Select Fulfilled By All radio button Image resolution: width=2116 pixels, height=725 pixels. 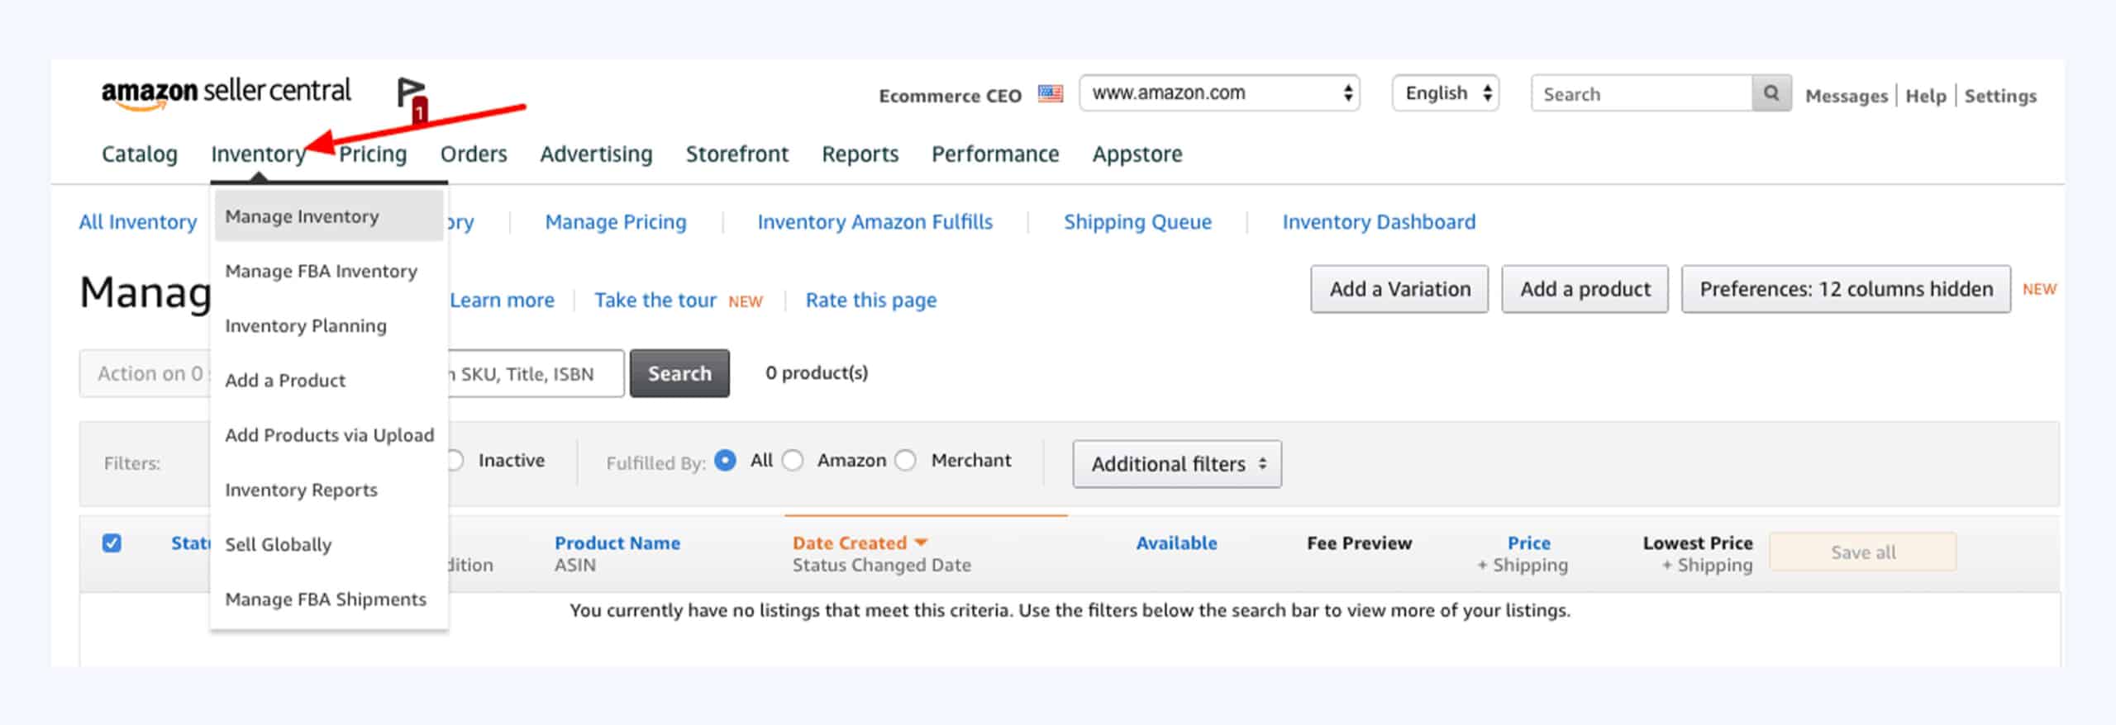(725, 461)
